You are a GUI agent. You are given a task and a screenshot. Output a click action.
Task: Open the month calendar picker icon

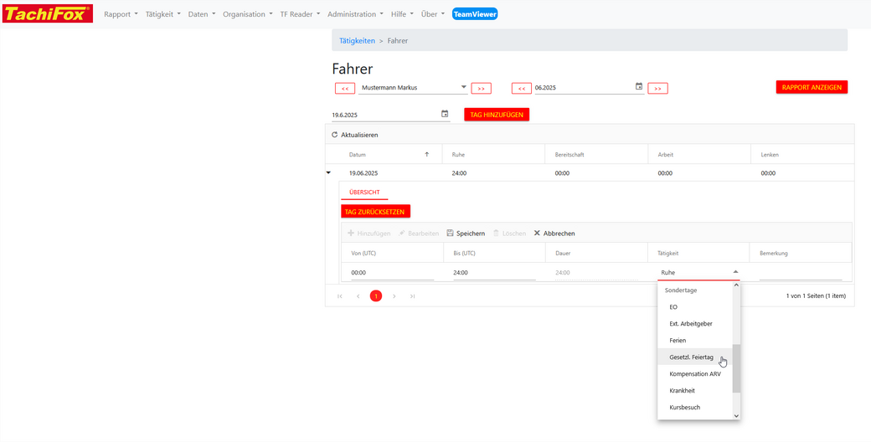tap(639, 87)
